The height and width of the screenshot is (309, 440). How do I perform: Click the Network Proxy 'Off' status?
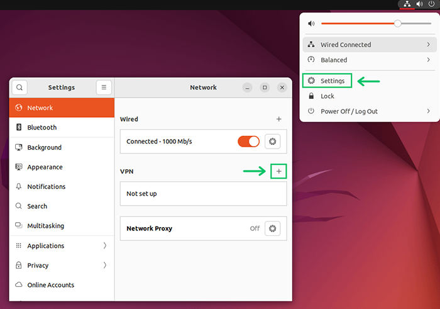[x=255, y=228]
